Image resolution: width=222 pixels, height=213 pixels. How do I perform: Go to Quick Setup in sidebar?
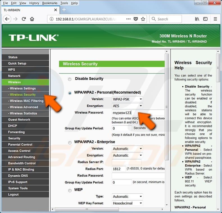click(x=25, y=63)
